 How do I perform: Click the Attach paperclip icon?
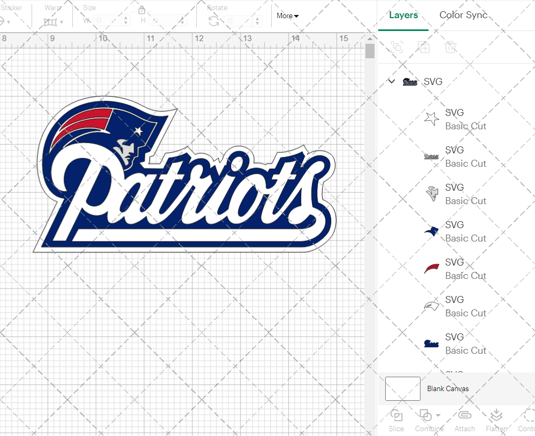(464, 416)
